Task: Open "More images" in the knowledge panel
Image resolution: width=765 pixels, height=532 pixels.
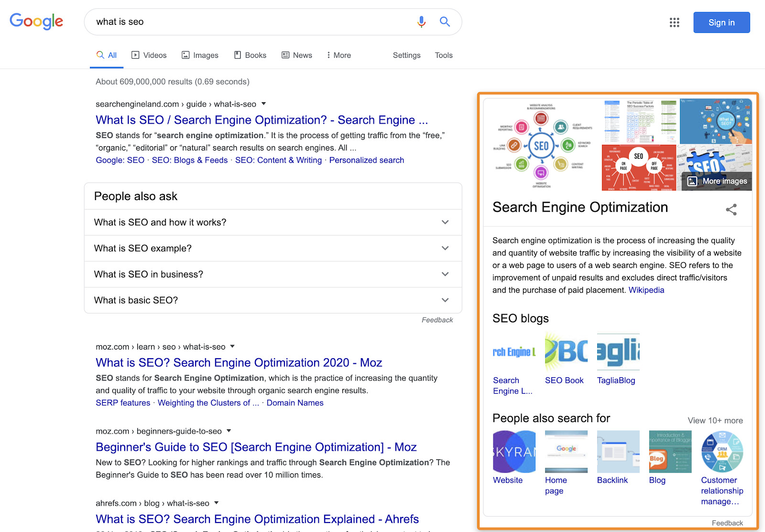Action: click(x=716, y=181)
